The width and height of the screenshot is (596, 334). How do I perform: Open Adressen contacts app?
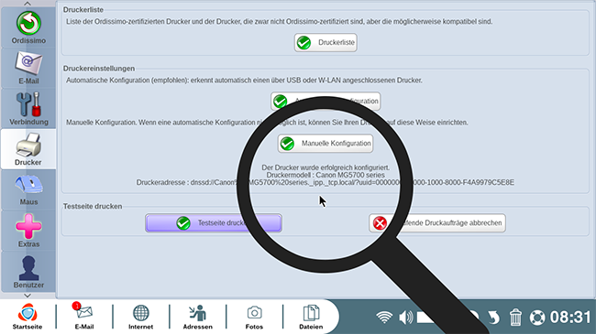pyautogui.click(x=198, y=317)
